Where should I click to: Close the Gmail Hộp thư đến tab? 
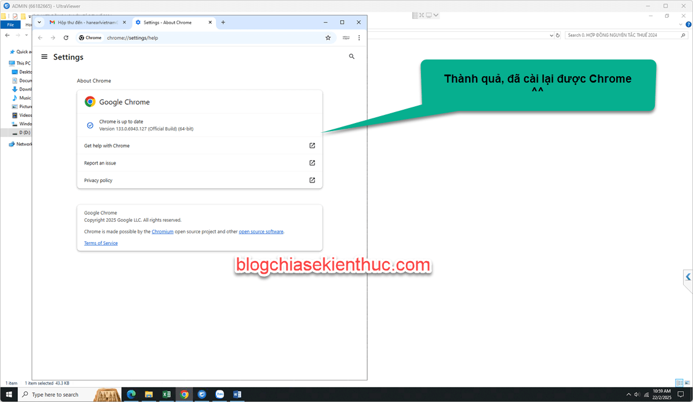pyautogui.click(x=124, y=23)
